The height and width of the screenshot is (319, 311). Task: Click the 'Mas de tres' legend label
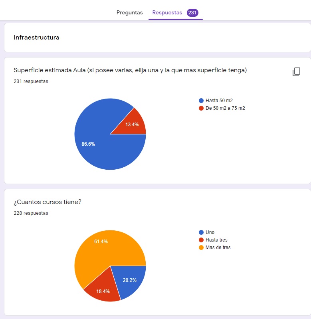tap(218, 248)
